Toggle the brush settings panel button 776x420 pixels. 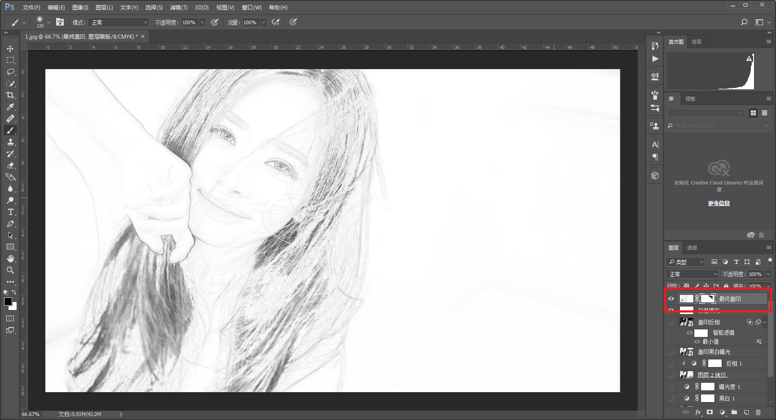60,22
